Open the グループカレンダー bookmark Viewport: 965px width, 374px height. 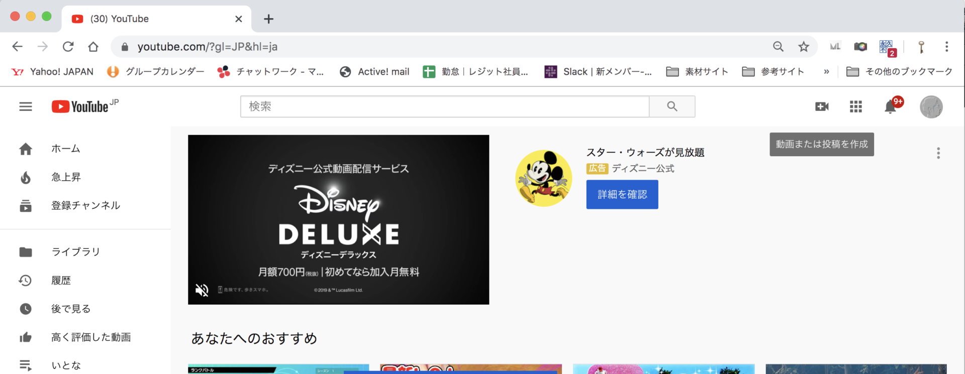(x=156, y=72)
